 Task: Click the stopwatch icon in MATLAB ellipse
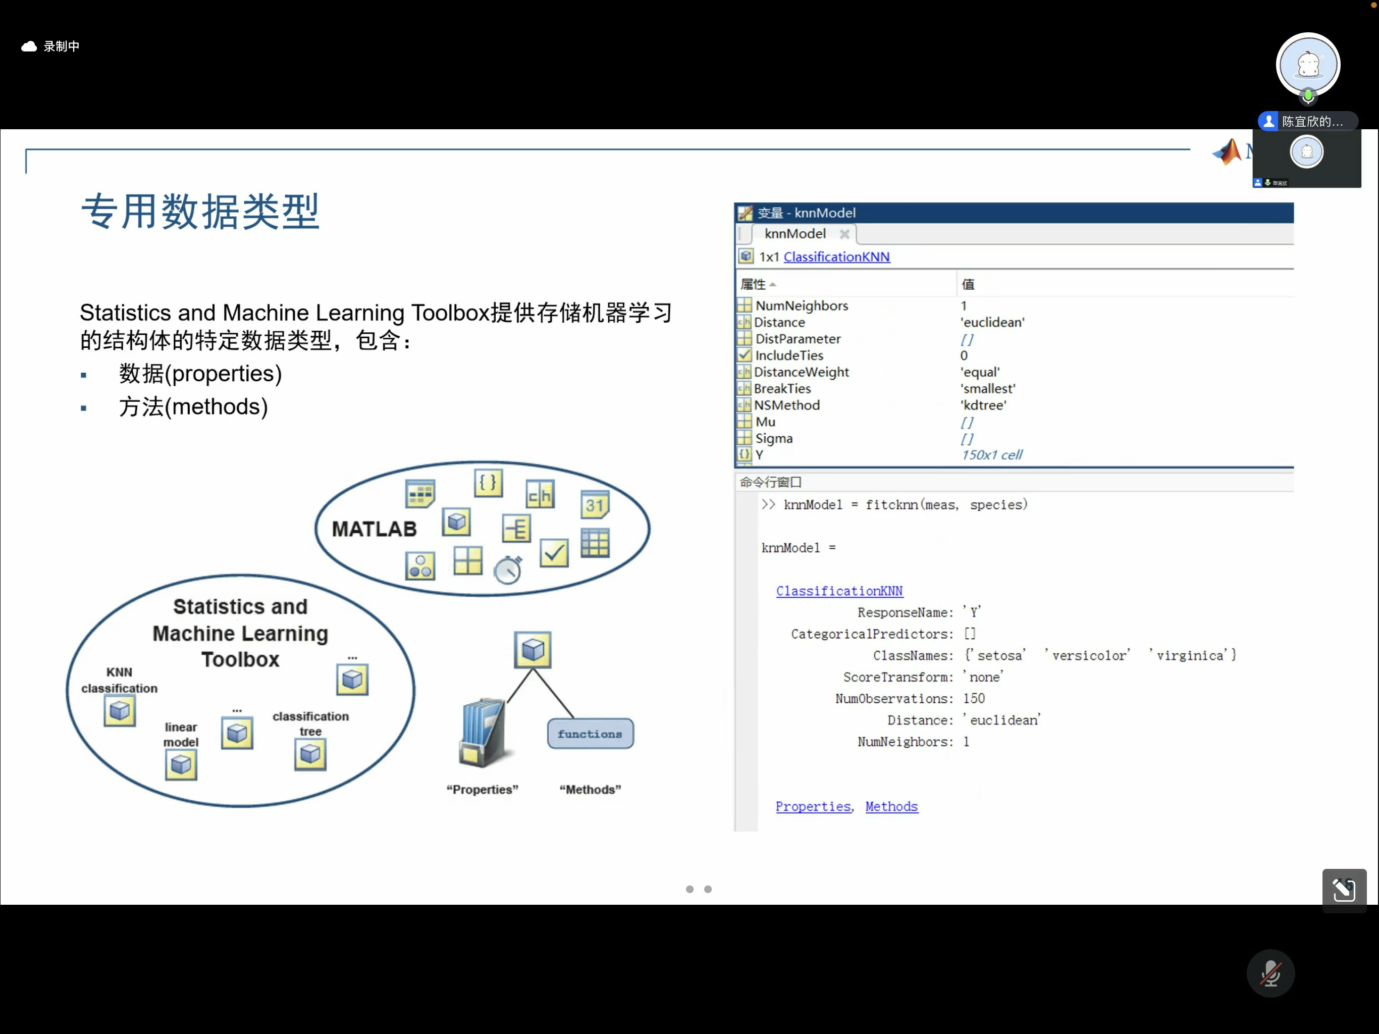[507, 569]
